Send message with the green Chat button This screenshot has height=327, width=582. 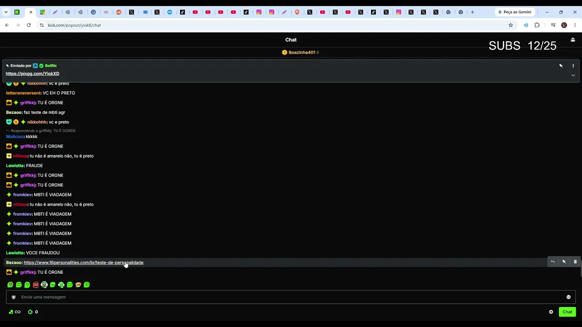tap(567, 312)
